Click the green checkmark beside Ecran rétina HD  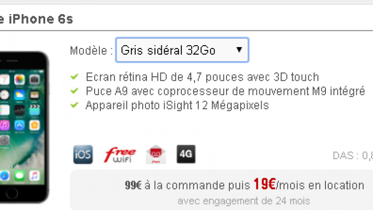click(x=75, y=77)
